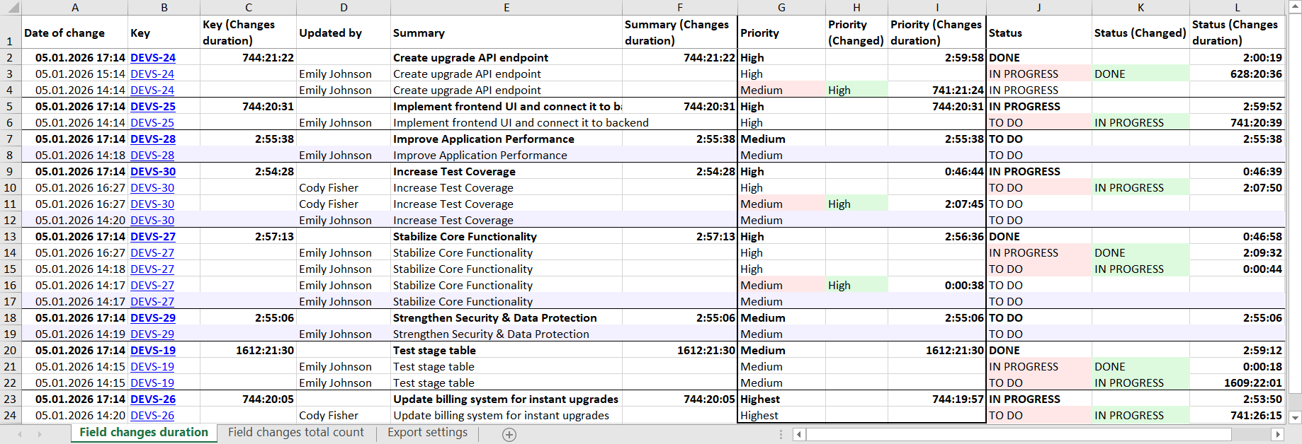Select all cells via corner triangle
This screenshot has width=1302, height=444.
[11, 8]
